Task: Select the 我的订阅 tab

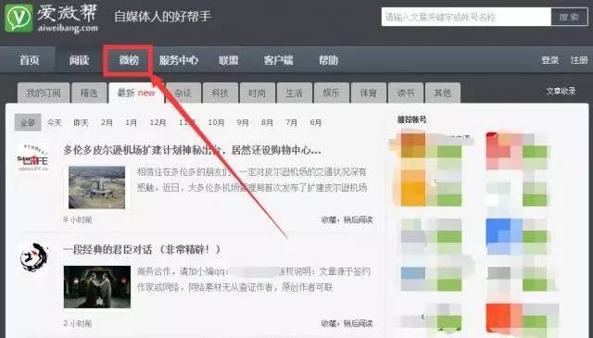Action: [44, 93]
